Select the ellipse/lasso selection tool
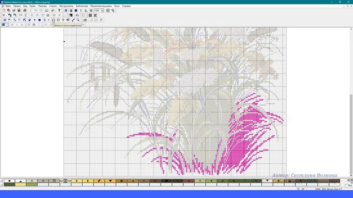Viewport: 353px width, 198px height. point(58,20)
